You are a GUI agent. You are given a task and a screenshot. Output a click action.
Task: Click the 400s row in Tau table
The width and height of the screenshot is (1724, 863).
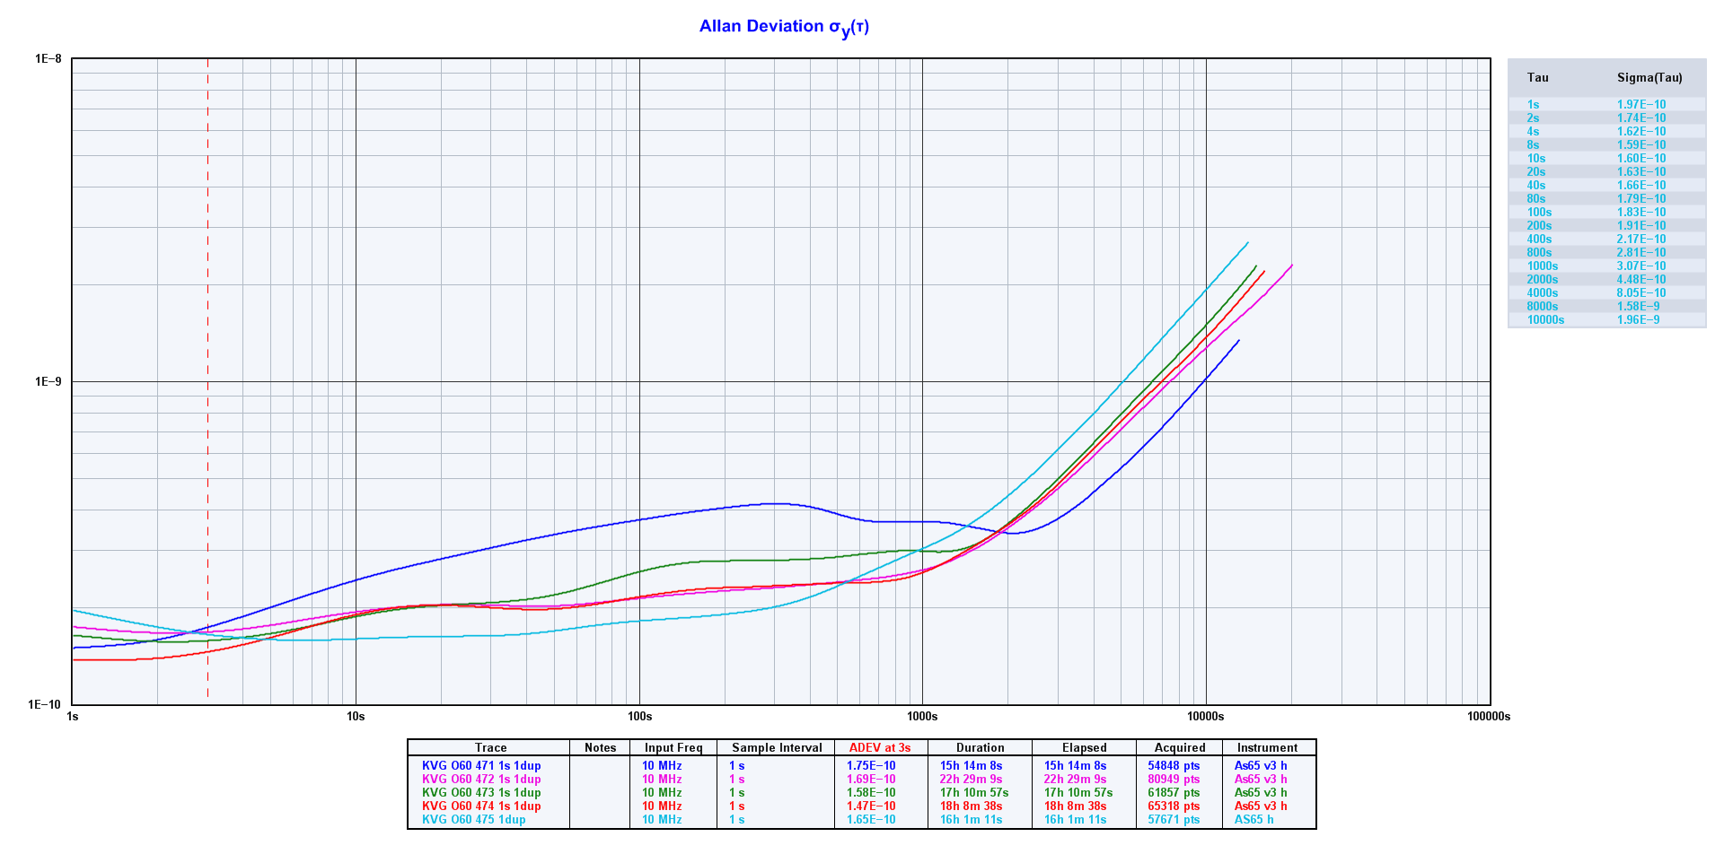point(1607,240)
